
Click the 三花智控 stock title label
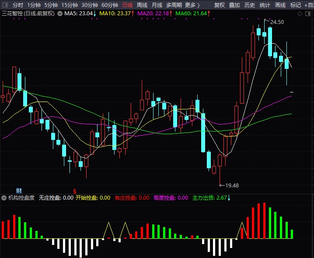[28, 14]
